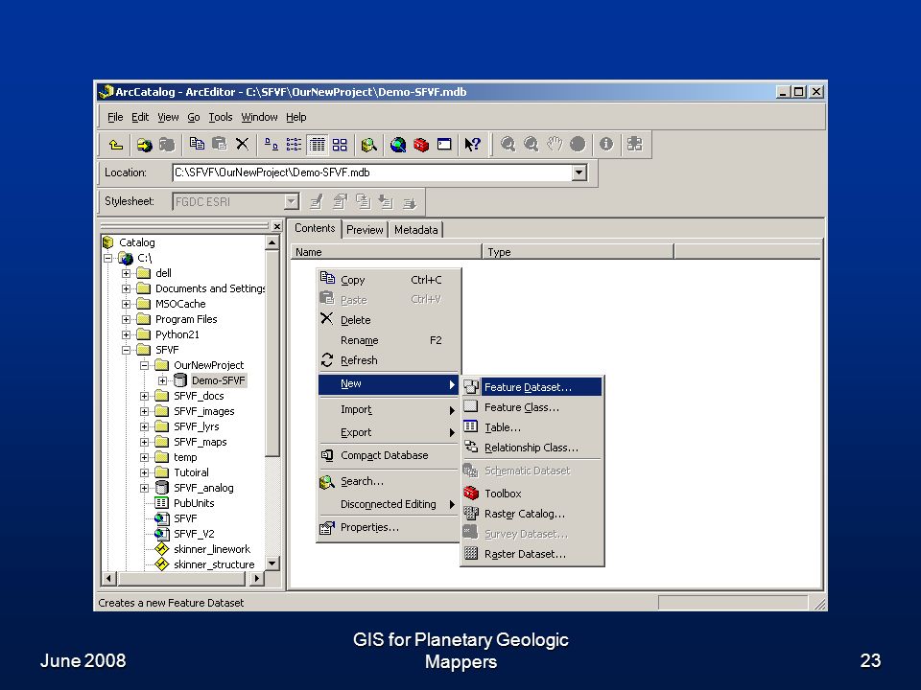This screenshot has height=690, width=921.
Task: Click catalog tree scroll down arrow
Action: click(272, 563)
